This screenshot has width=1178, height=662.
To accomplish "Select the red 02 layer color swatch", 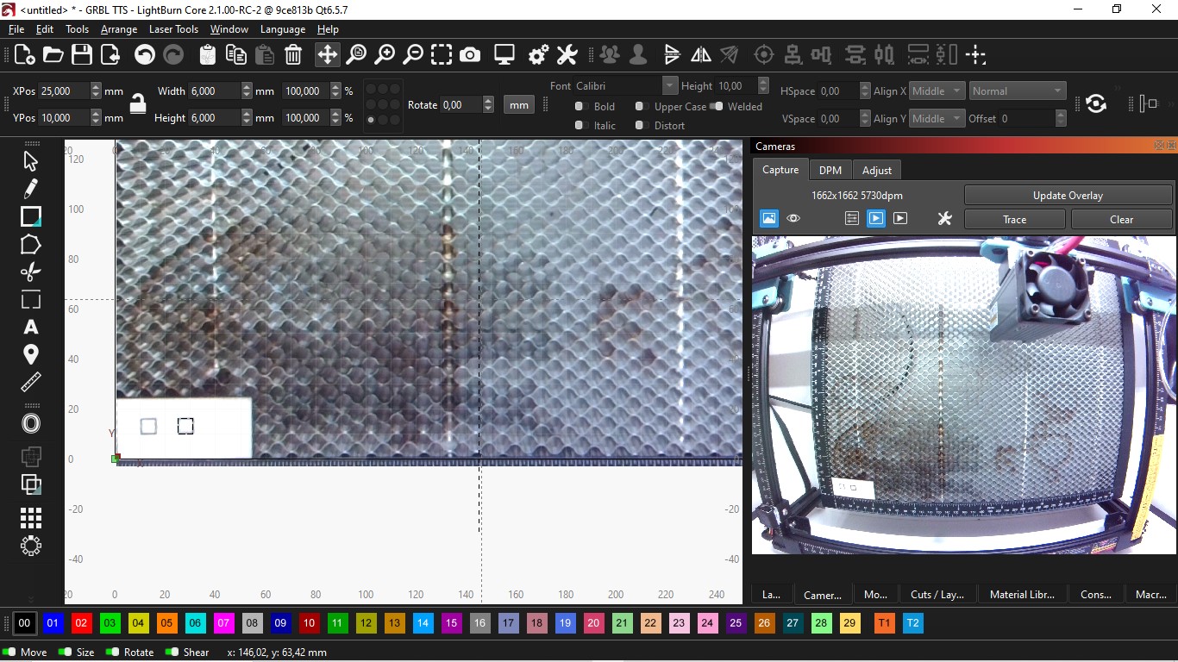I will pos(81,623).
